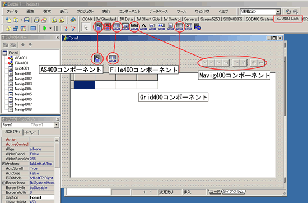
Task: Click the green Run arrow button
Action: click(x=45, y=29)
